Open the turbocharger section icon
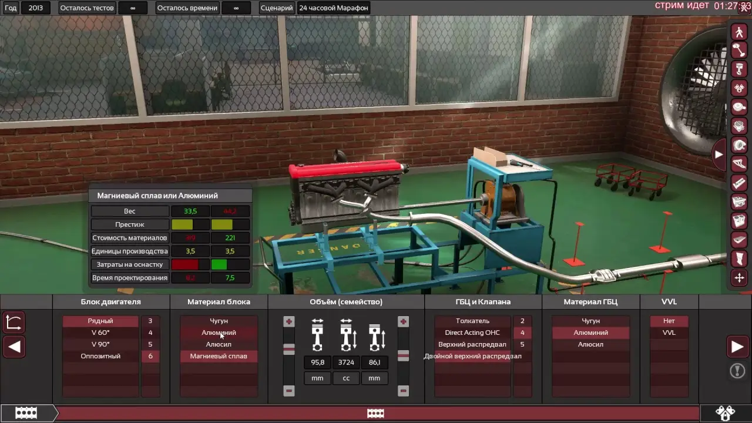The height and width of the screenshot is (423, 752). coord(738,145)
